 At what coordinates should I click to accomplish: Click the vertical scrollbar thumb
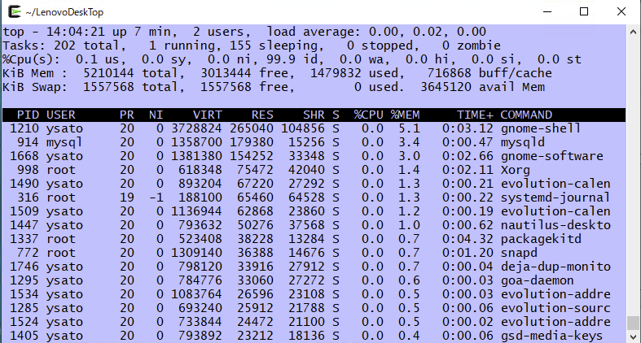[x=633, y=323]
